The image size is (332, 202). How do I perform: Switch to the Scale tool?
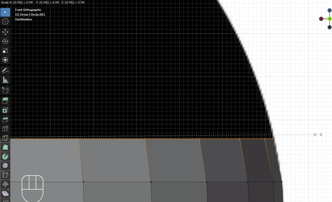[x=5, y=51]
